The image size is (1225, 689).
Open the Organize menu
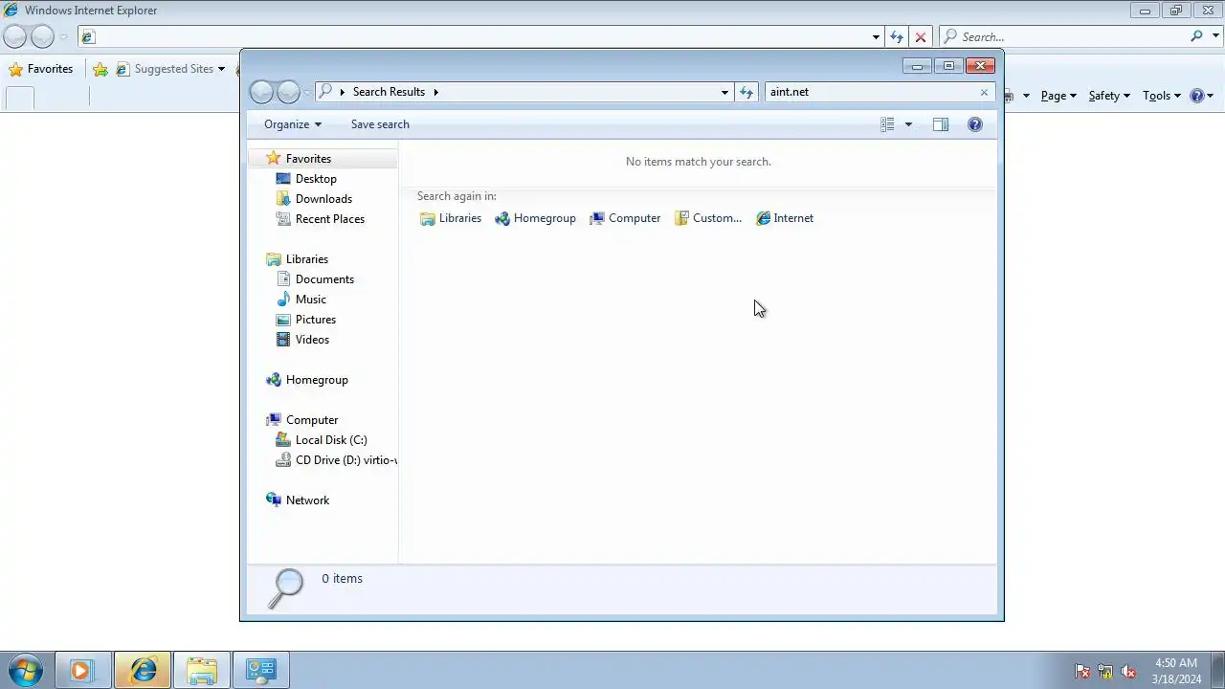pos(293,124)
